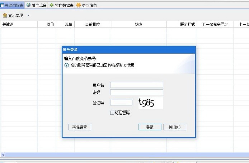
Task: Sort by the 原价 column header
Action: click(x=47, y=24)
